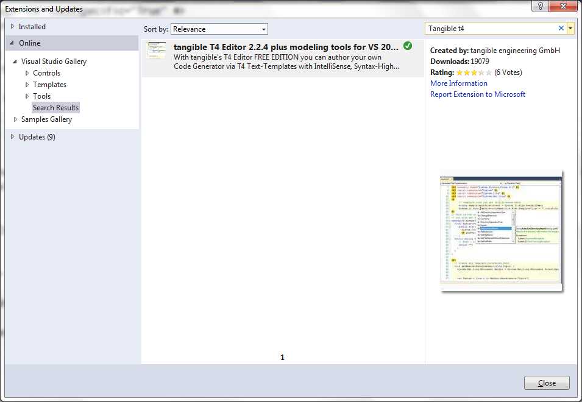Open the Sort by Relevance dropdown
The image size is (582, 402).
[x=219, y=29]
